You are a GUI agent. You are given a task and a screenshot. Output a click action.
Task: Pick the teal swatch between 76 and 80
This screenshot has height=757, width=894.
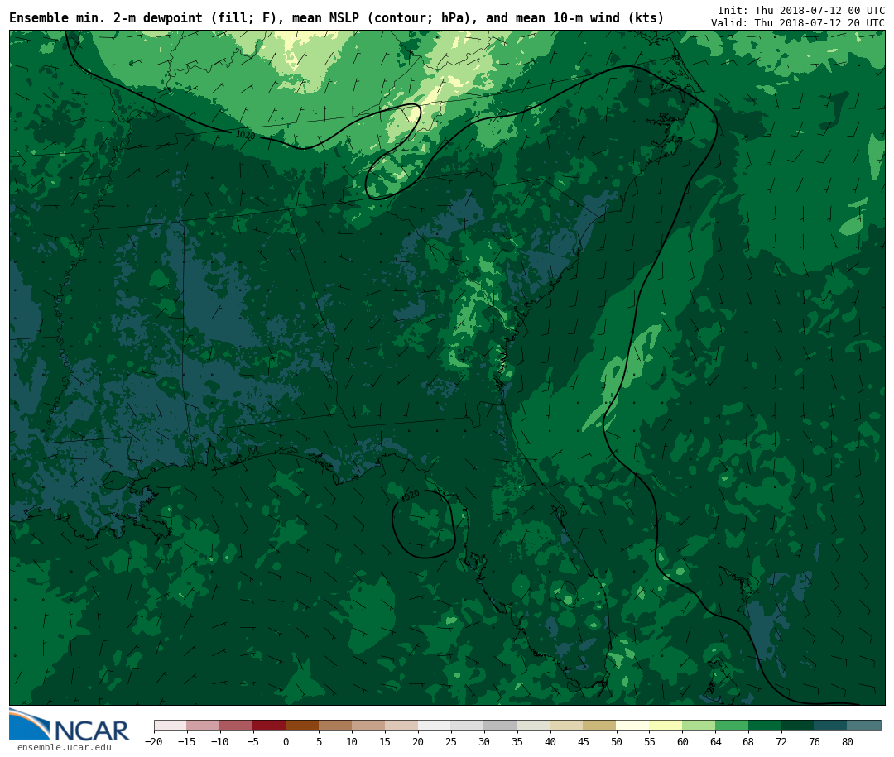[x=830, y=726]
